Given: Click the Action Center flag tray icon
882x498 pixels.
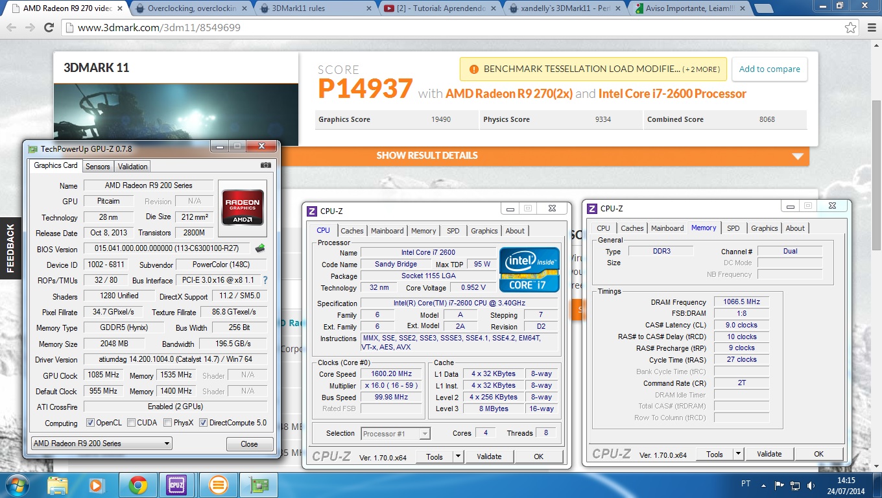Looking at the screenshot, I should pyautogui.click(x=780, y=484).
